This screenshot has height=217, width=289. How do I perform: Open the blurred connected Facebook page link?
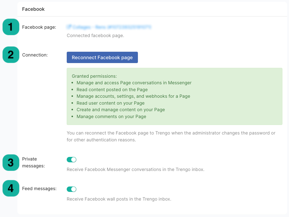point(111,27)
